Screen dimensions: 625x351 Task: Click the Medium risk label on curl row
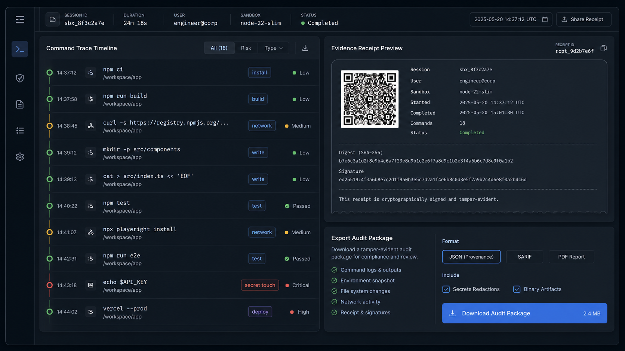(x=301, y=126)
